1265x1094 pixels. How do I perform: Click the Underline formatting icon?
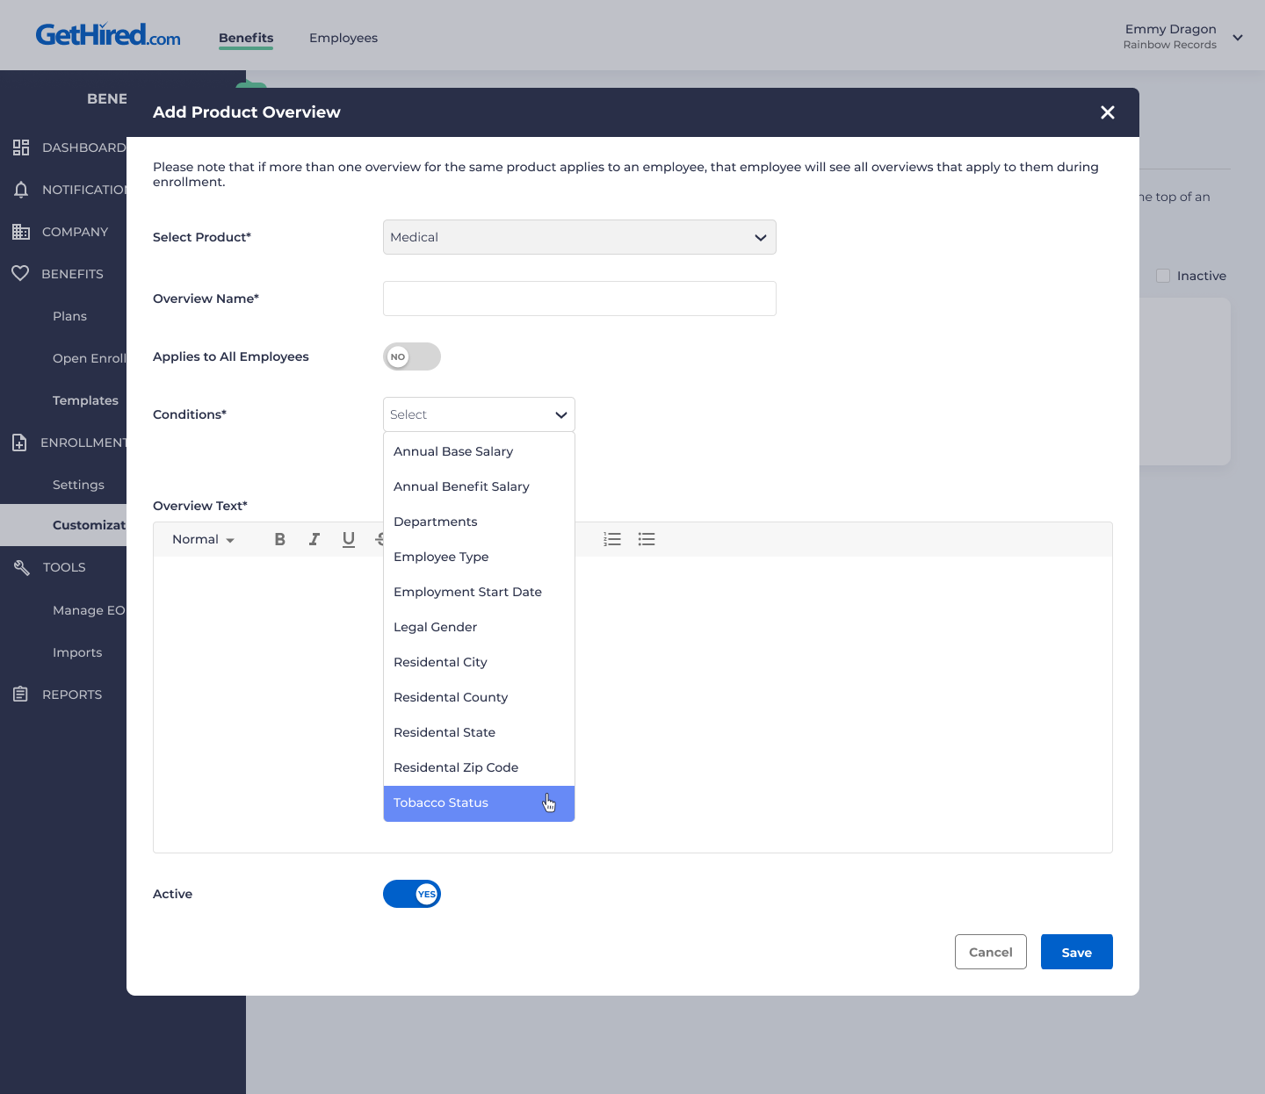(x=349, y=539)
